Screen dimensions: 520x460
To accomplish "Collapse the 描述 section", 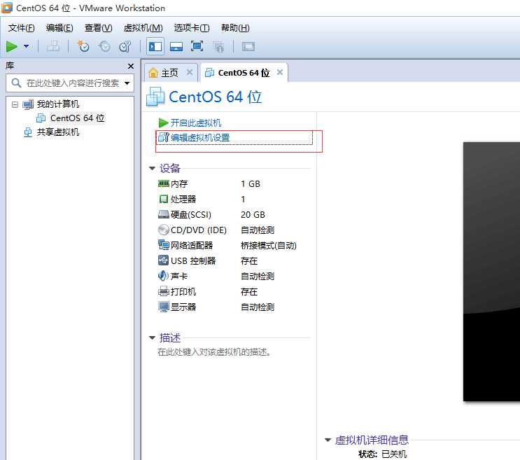I will 152,337.
